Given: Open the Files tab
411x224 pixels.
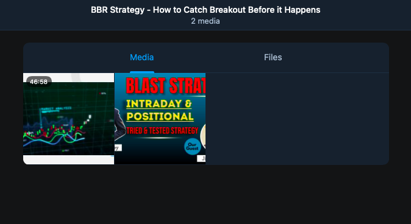Looking at the screenshot, I should [x=273, y=57].
